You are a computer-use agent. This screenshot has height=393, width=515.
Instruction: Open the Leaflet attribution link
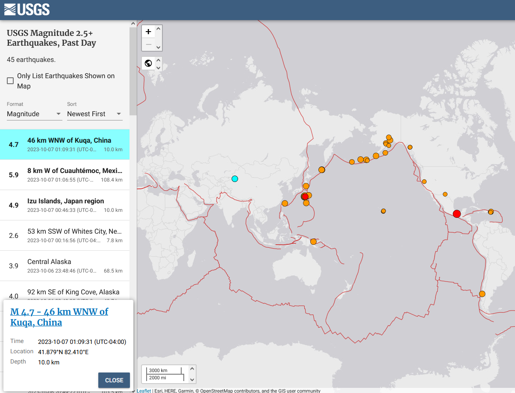[x=144, y=390]
